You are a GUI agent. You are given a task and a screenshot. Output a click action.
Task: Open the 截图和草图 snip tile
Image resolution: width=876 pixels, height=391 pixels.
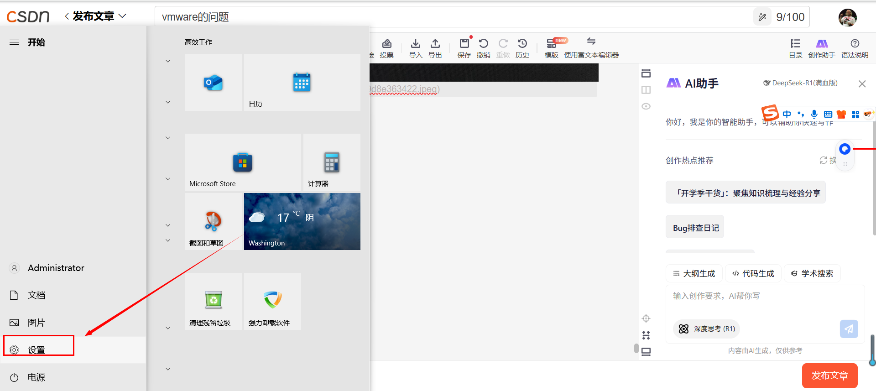coord(213,221)
